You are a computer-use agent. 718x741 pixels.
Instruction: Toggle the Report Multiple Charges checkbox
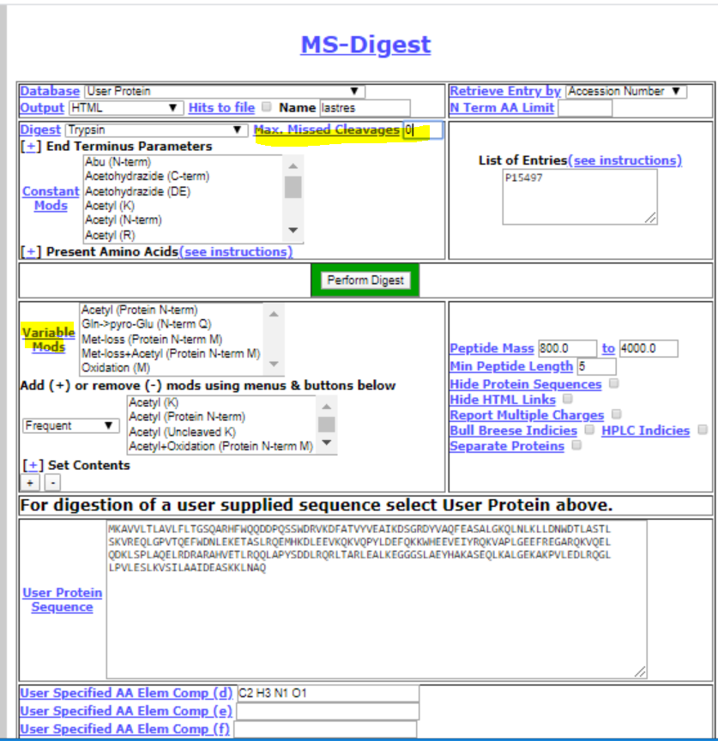click(x=617, y=414)
